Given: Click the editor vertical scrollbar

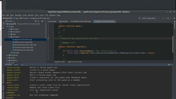Looking at the screenshot, I should tap(173, 44).
